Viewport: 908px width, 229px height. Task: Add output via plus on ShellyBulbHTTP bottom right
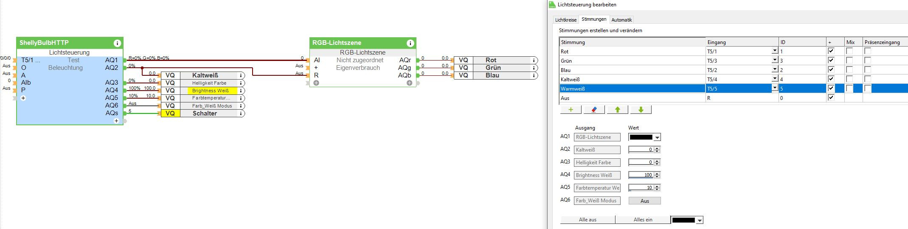[x=116, y=121]
